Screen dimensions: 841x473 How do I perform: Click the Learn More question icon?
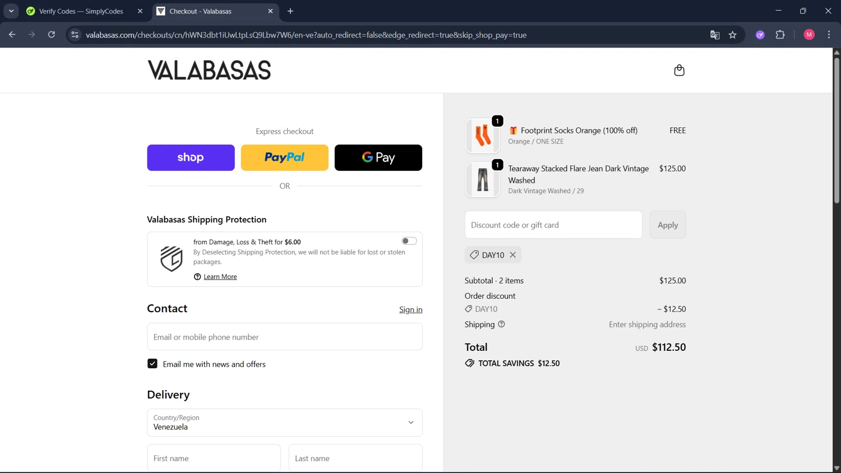tap(197, 277)
